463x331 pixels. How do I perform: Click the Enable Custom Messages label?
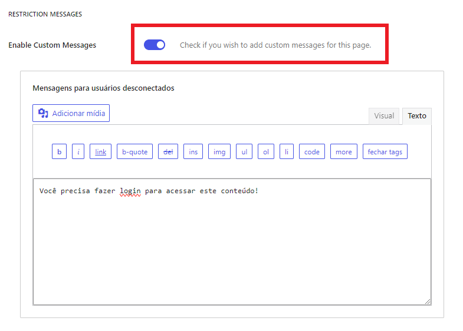(x=52, y=45)
